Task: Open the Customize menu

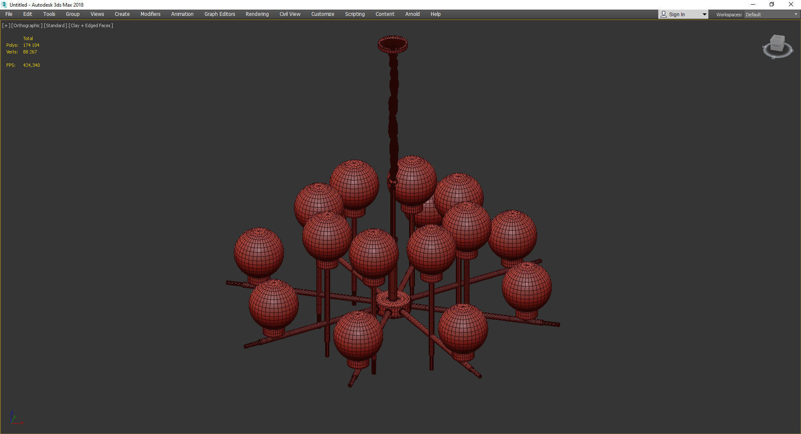Action: coord(323,14)
